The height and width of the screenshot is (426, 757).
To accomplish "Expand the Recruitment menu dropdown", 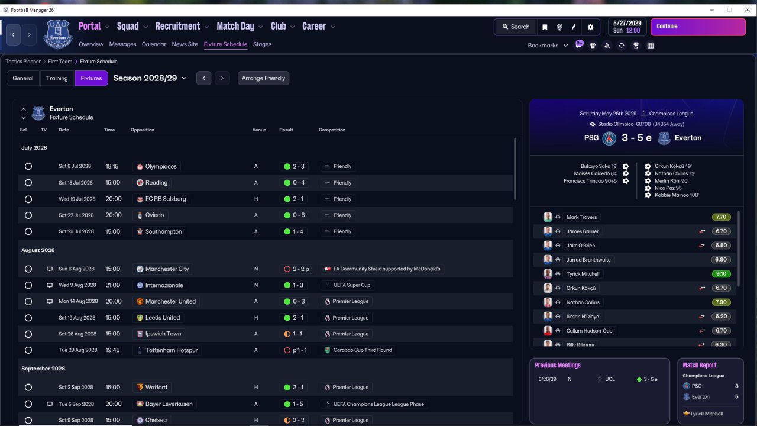I will pyautogui.click(x=206, y=27).
